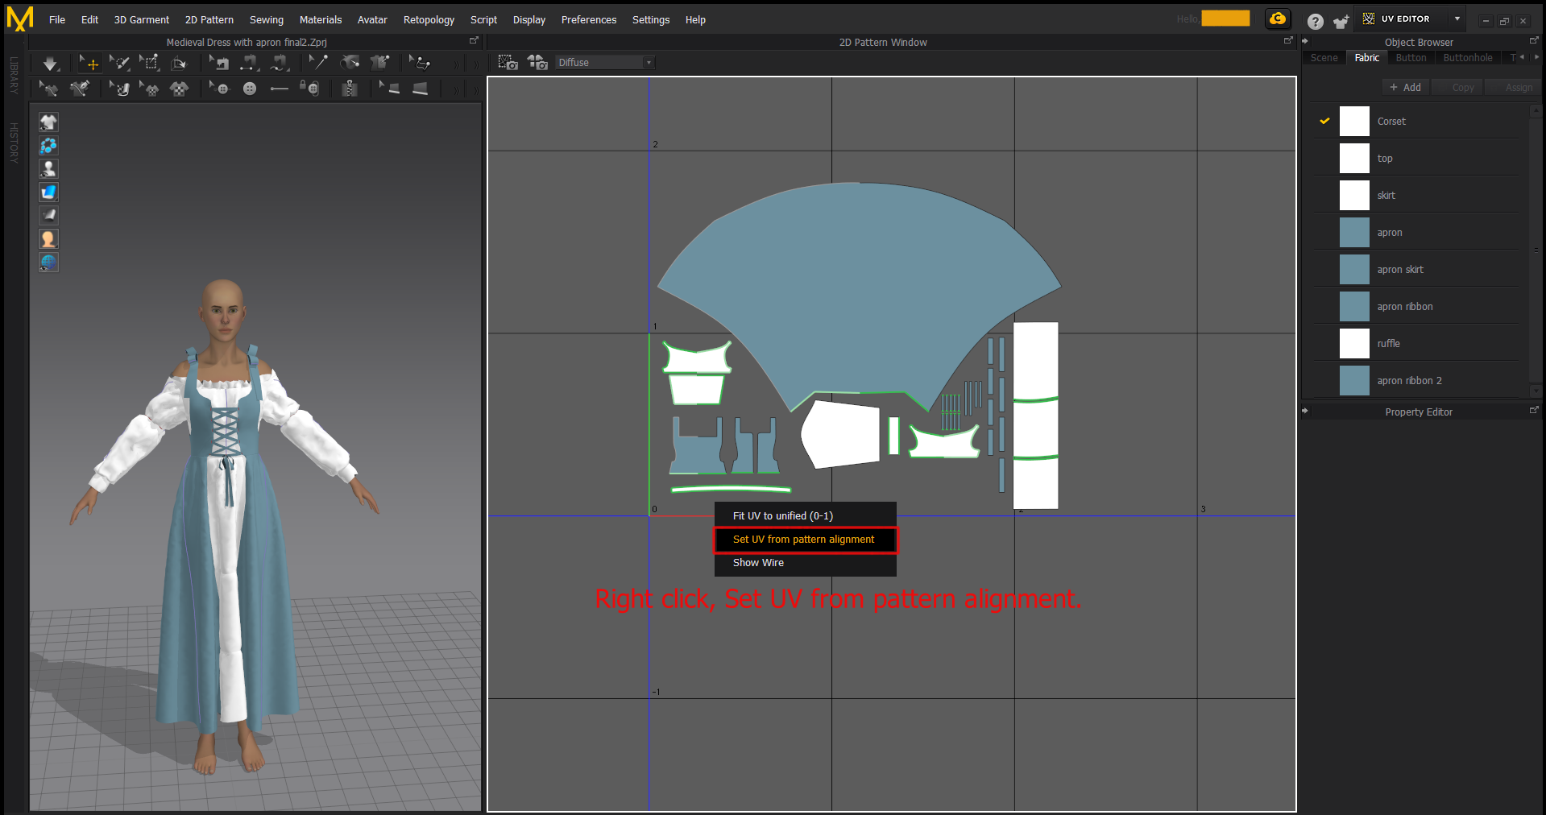Click the Pin needle tool icon
Image resolution: width=1546 pixels, height=815 pixels.
[x=319, y=62]
